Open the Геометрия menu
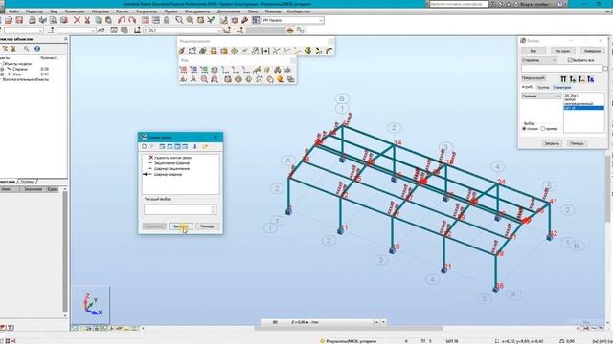 point(75,11)
